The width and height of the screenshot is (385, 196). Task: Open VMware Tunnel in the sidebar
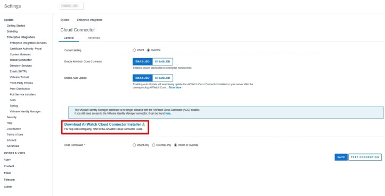pos(19,77)
